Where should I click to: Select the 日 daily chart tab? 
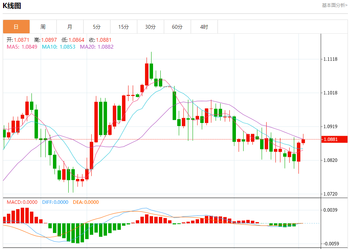tap(16, 27)
